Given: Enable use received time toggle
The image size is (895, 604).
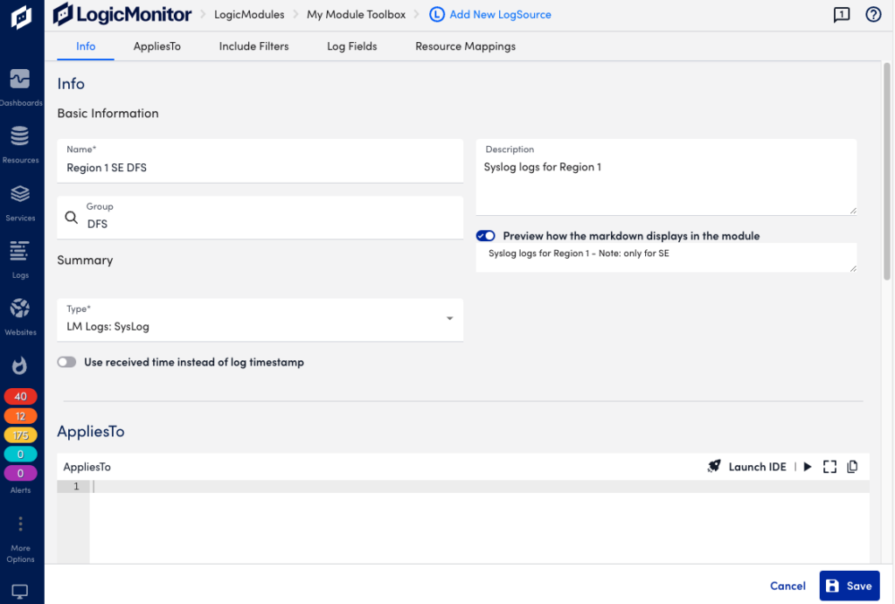Looking at the screenshot, I should (67, 362).
